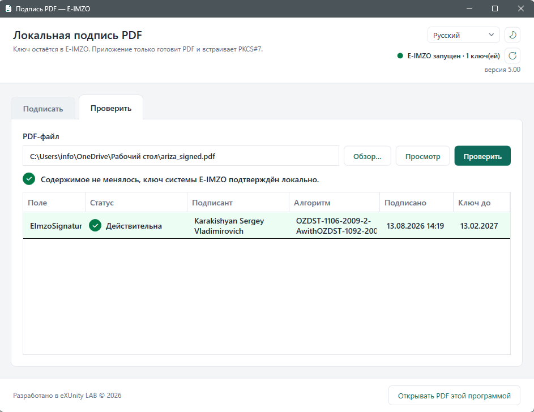Viewport: 534px width, 412px height.
Task: Focus the PDF file path input field
Action: coord(181,156)
